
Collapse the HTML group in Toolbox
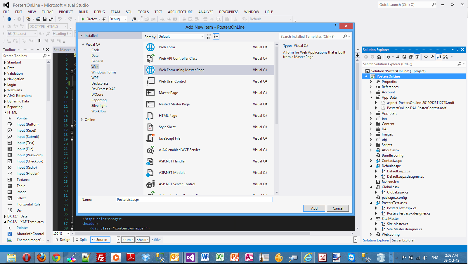[x=5, y=112]
